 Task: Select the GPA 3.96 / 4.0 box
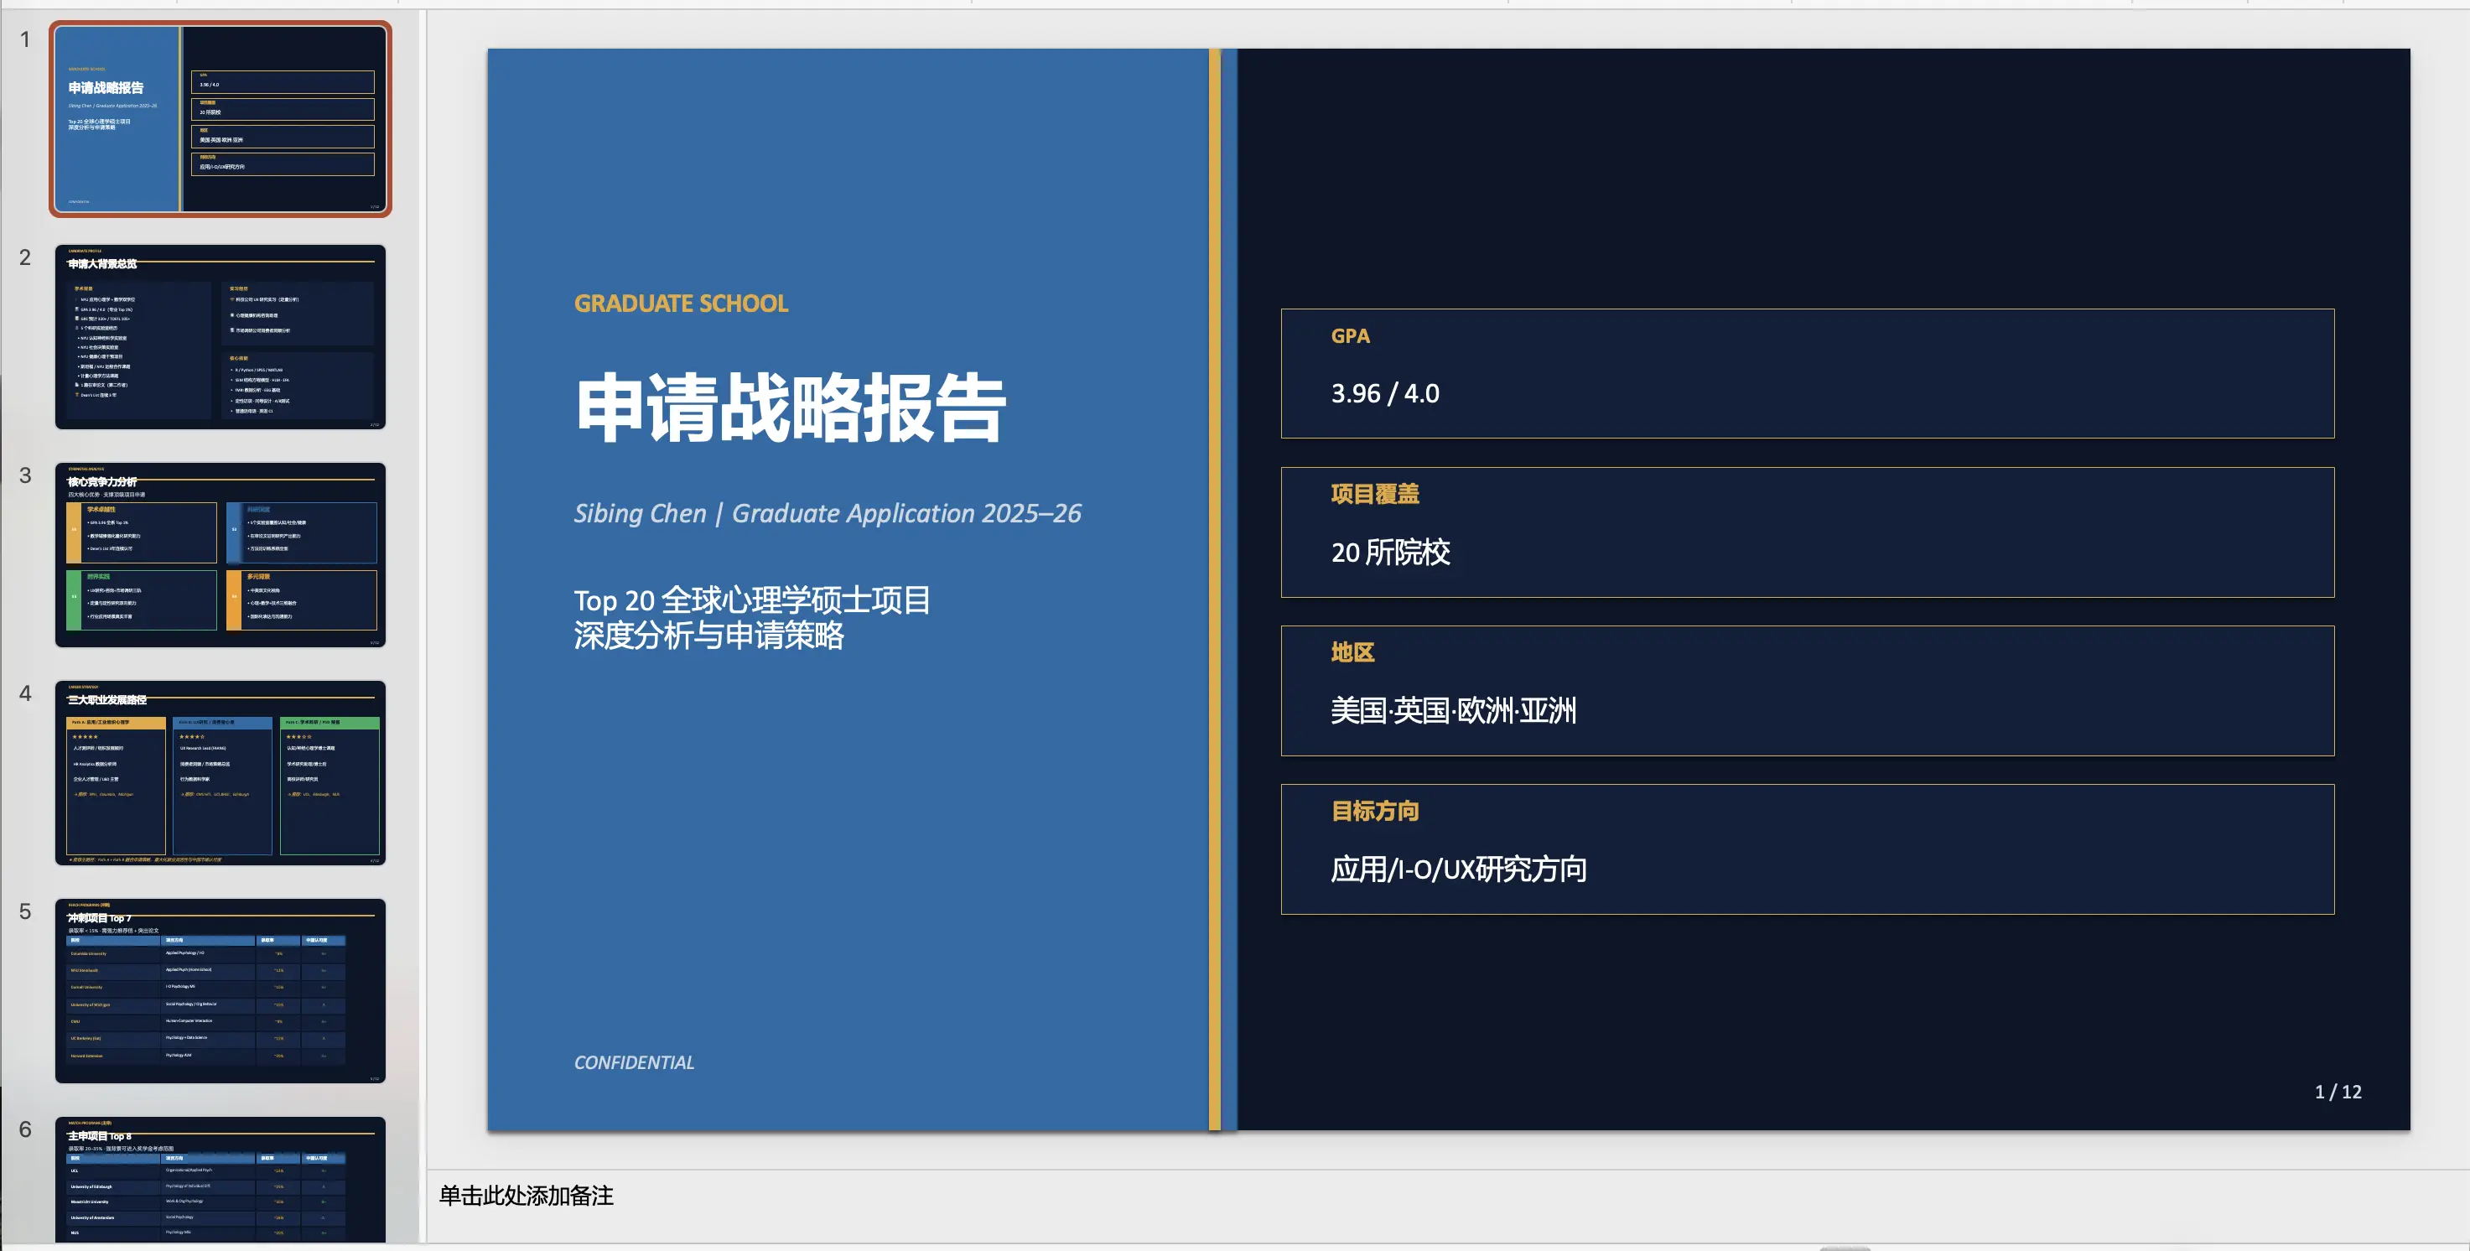coord(1807,374)
